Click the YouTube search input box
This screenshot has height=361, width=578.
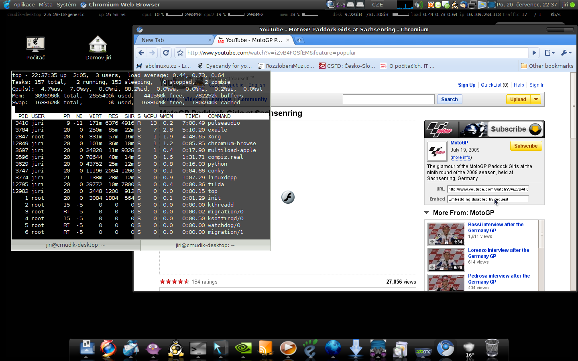389,99
